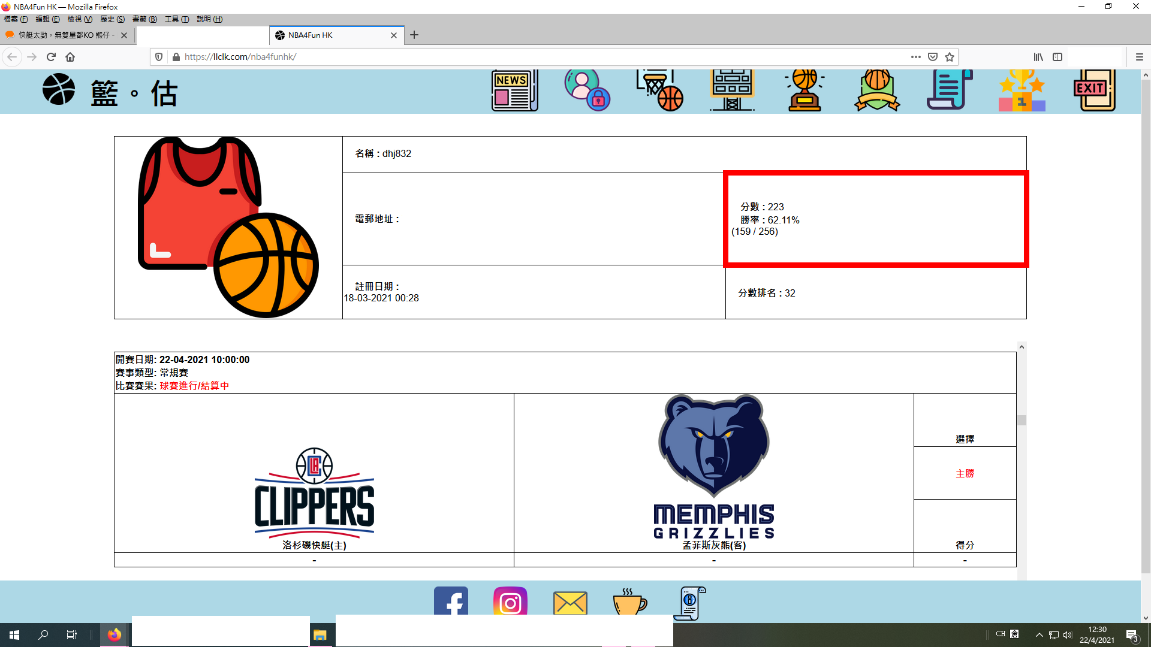Screen dimensions: 1151x647
Task: Open the Instagram icon in the footer
Action: pyautogui.click(x=510, y=601)
